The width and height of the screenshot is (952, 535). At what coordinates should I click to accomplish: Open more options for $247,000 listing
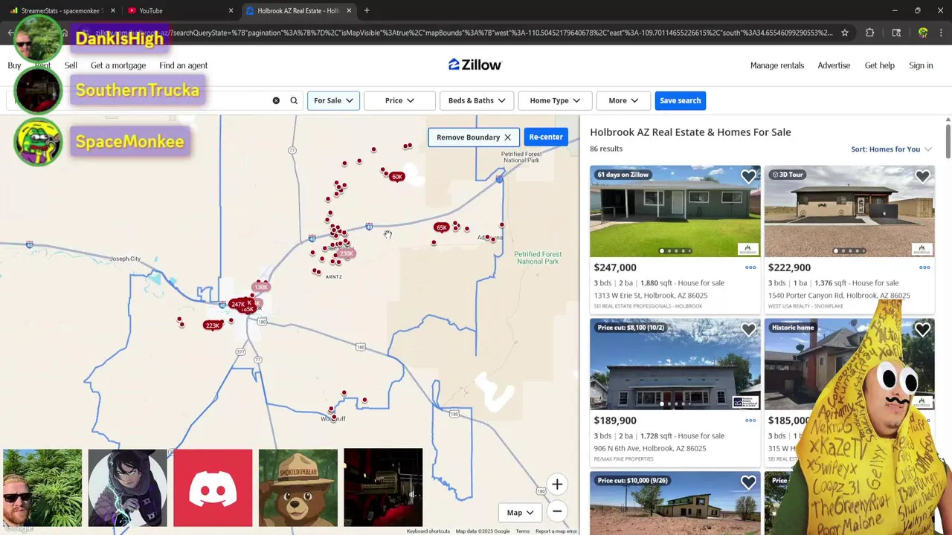[x=750, y=267]
